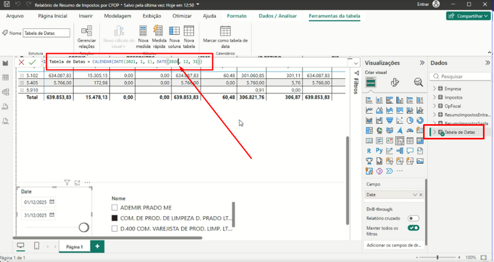The image size is (494, 262).
Task: Select the R script visual
Action: (x=369, y=151)
